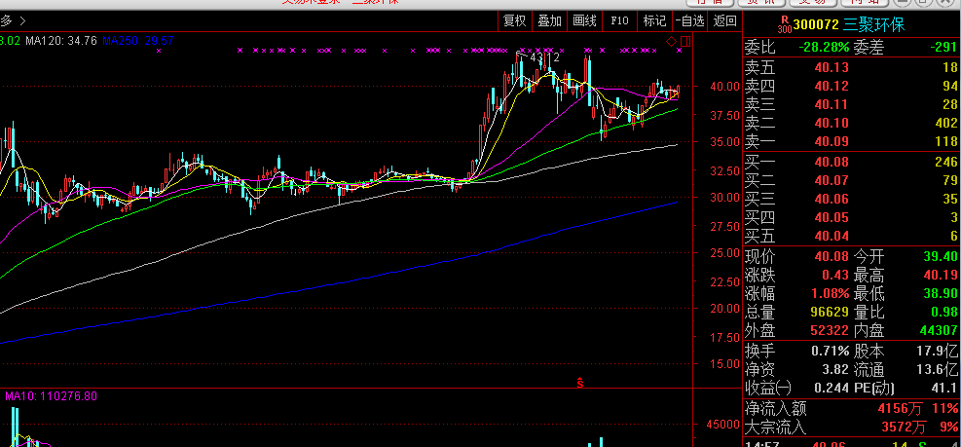961x447 pixels.
Task: Click the 涨幅 value 1.08%
Action: (x=832, y=293)
